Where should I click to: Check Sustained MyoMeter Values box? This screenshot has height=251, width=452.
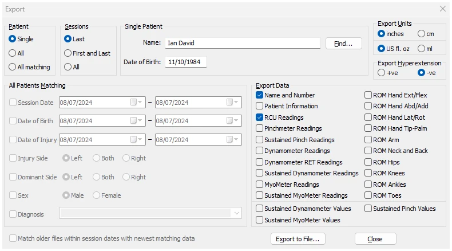tap(260, 220)
